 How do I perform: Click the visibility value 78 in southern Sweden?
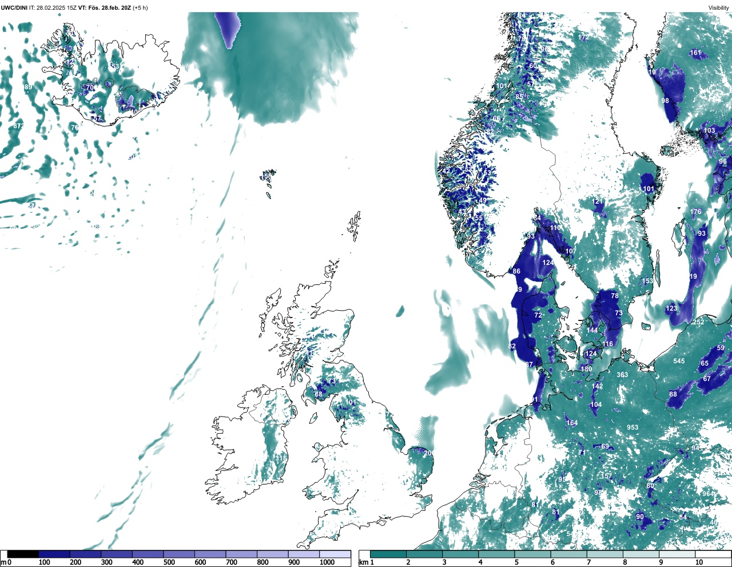pyautogui.click(x=615, y=296)
